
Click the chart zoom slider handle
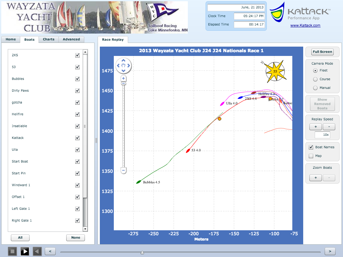123,84
